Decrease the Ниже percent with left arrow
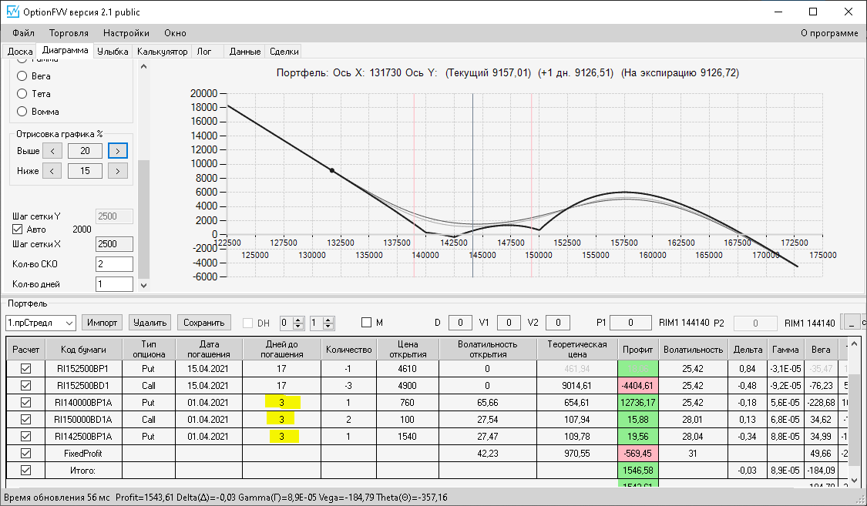The height and width of the screenshot is (506, 867). (52, 171)
